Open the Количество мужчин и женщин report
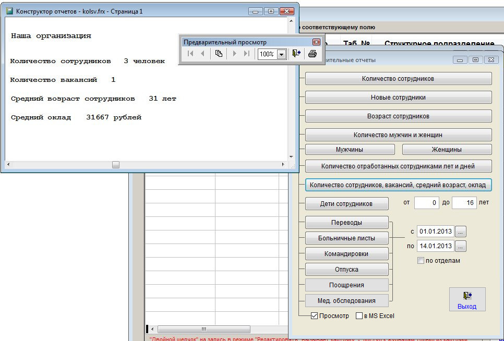This screenshot has height=341, width=504. coord(398,135)
